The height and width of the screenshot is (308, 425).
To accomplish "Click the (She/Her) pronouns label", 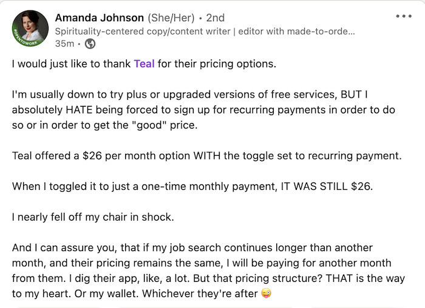I will pyautogui.click(x=171, y=18).
